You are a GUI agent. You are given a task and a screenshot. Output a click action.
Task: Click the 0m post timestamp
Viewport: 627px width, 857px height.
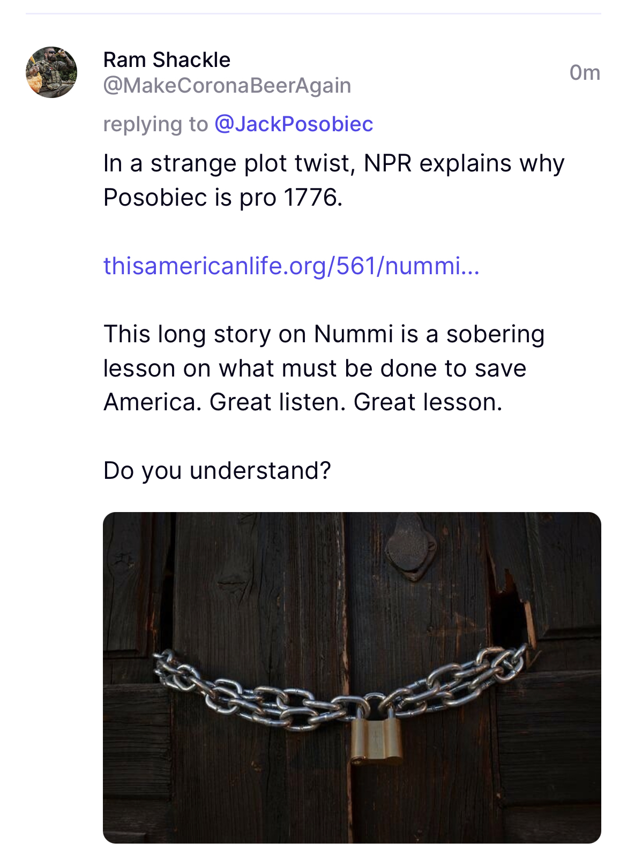(x=585, y=72)
